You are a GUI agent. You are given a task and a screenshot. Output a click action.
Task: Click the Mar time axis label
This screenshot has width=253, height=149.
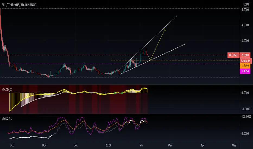(x=170, y=145)
